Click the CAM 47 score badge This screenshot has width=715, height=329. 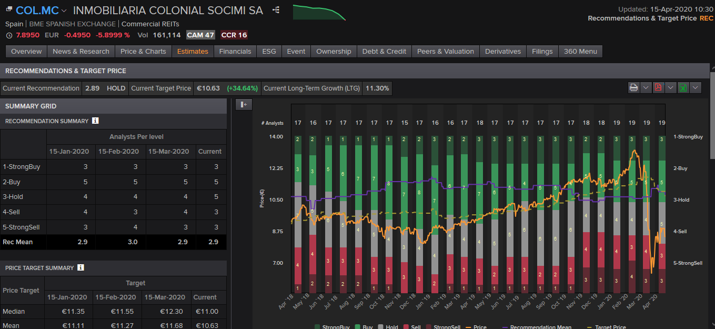click(201, 35)
